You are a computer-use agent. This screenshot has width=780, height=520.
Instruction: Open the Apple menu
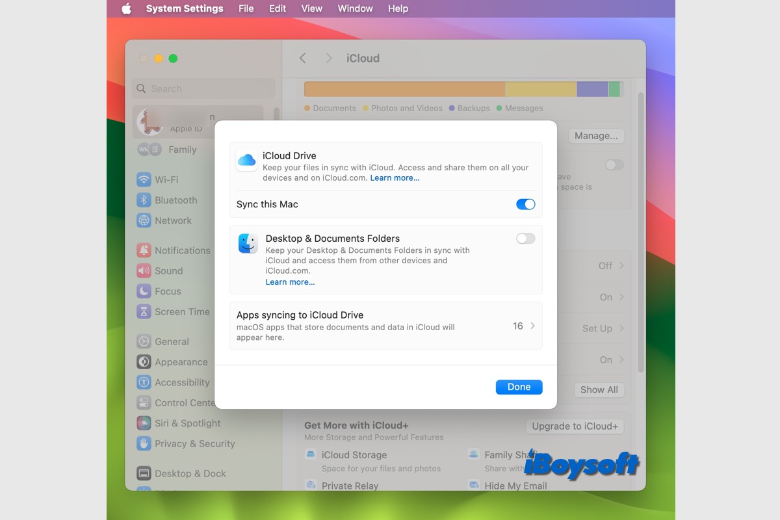(126, 8)
